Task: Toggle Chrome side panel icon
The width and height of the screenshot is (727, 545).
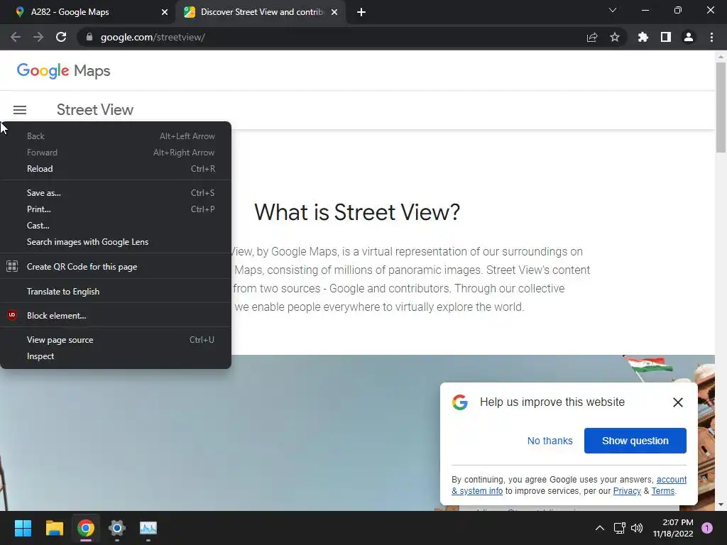Action: (x=666, y=37)
